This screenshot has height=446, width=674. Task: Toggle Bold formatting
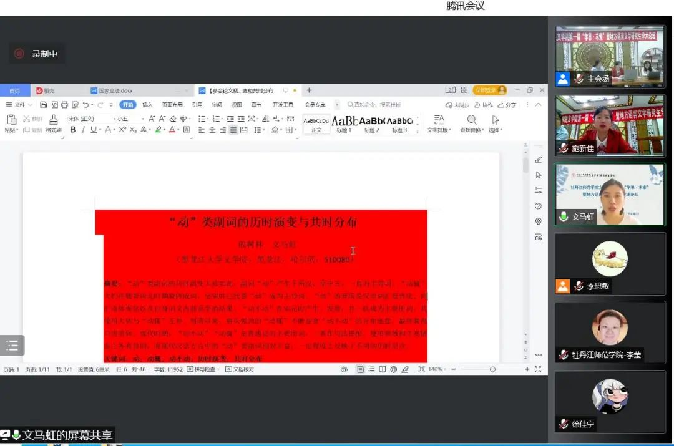pyautogui.click(x=73, y=130)
